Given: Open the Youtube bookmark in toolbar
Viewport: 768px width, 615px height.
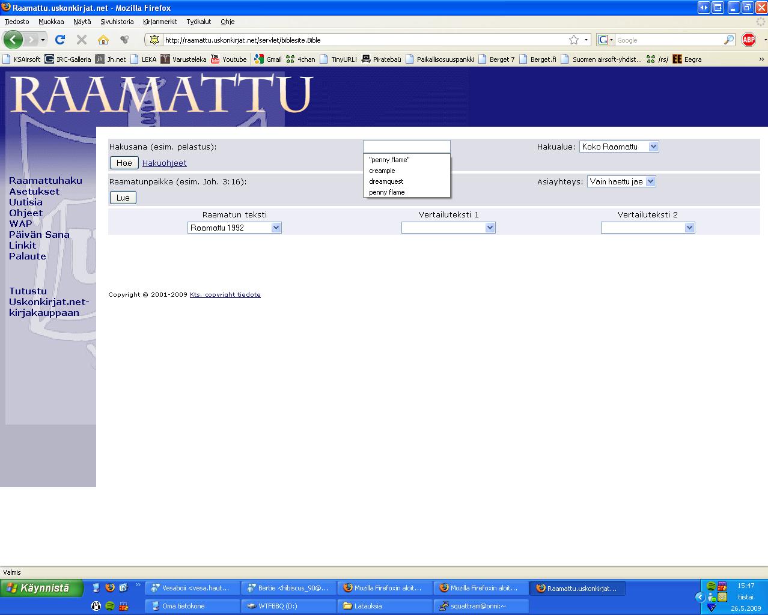Looking at the screenshot, I should pos(228,59).
